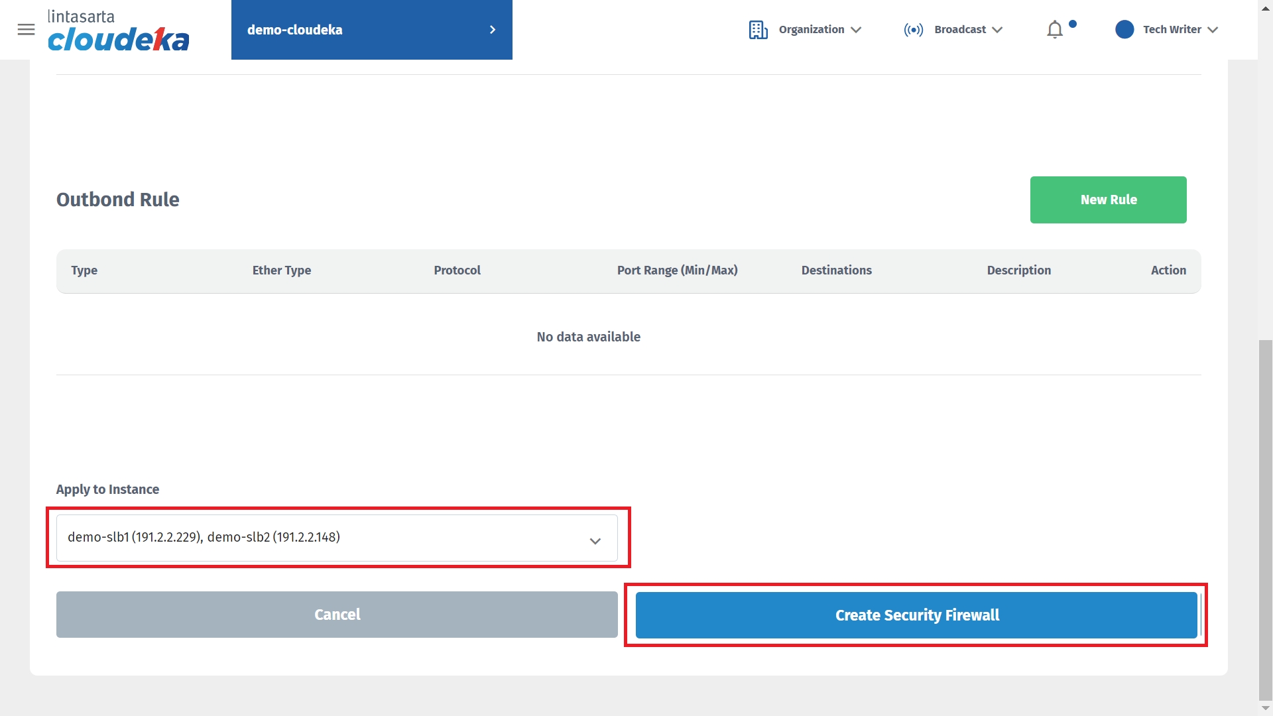1273x716 pixels.
Task: Click the scrollbar down arrow
Action: (x=1265, y=708)
